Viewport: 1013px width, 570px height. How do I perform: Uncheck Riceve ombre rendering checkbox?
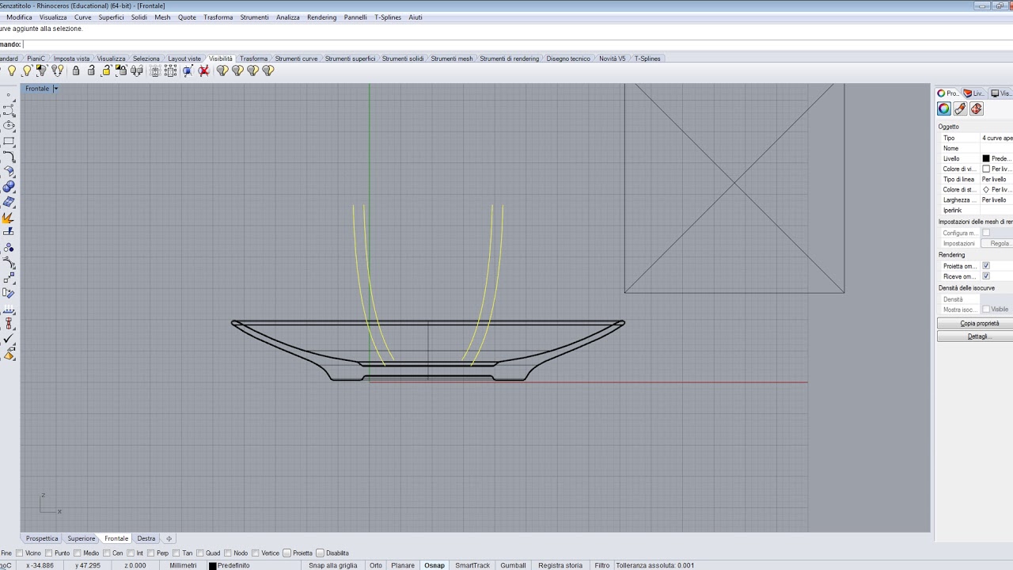(x=986, y=276)
